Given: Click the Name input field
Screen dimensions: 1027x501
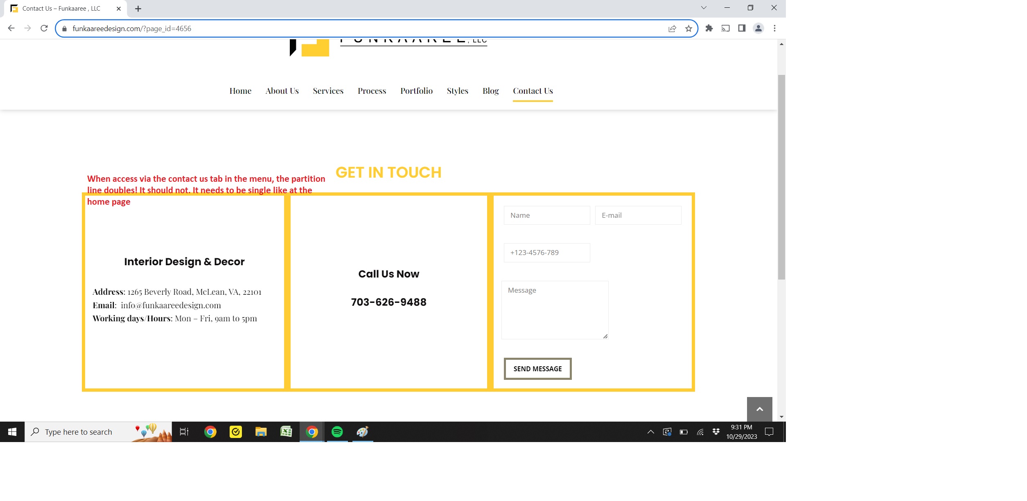Looking at the screenshot, I should click(547, 215).
